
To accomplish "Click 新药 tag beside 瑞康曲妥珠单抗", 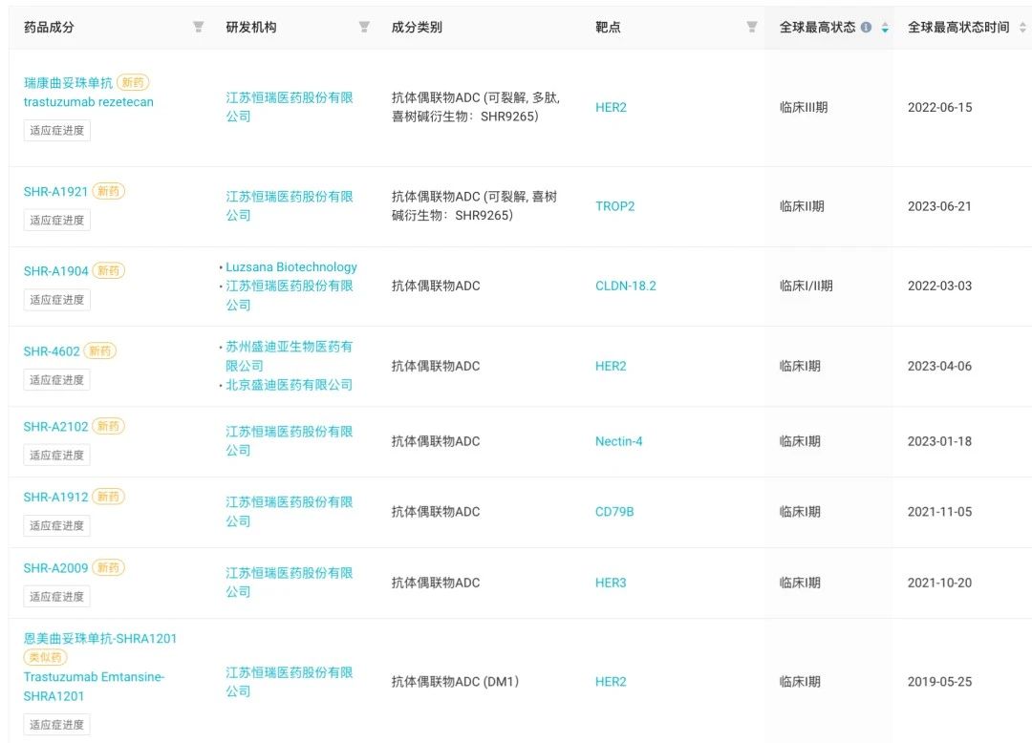I will point(133,82).
